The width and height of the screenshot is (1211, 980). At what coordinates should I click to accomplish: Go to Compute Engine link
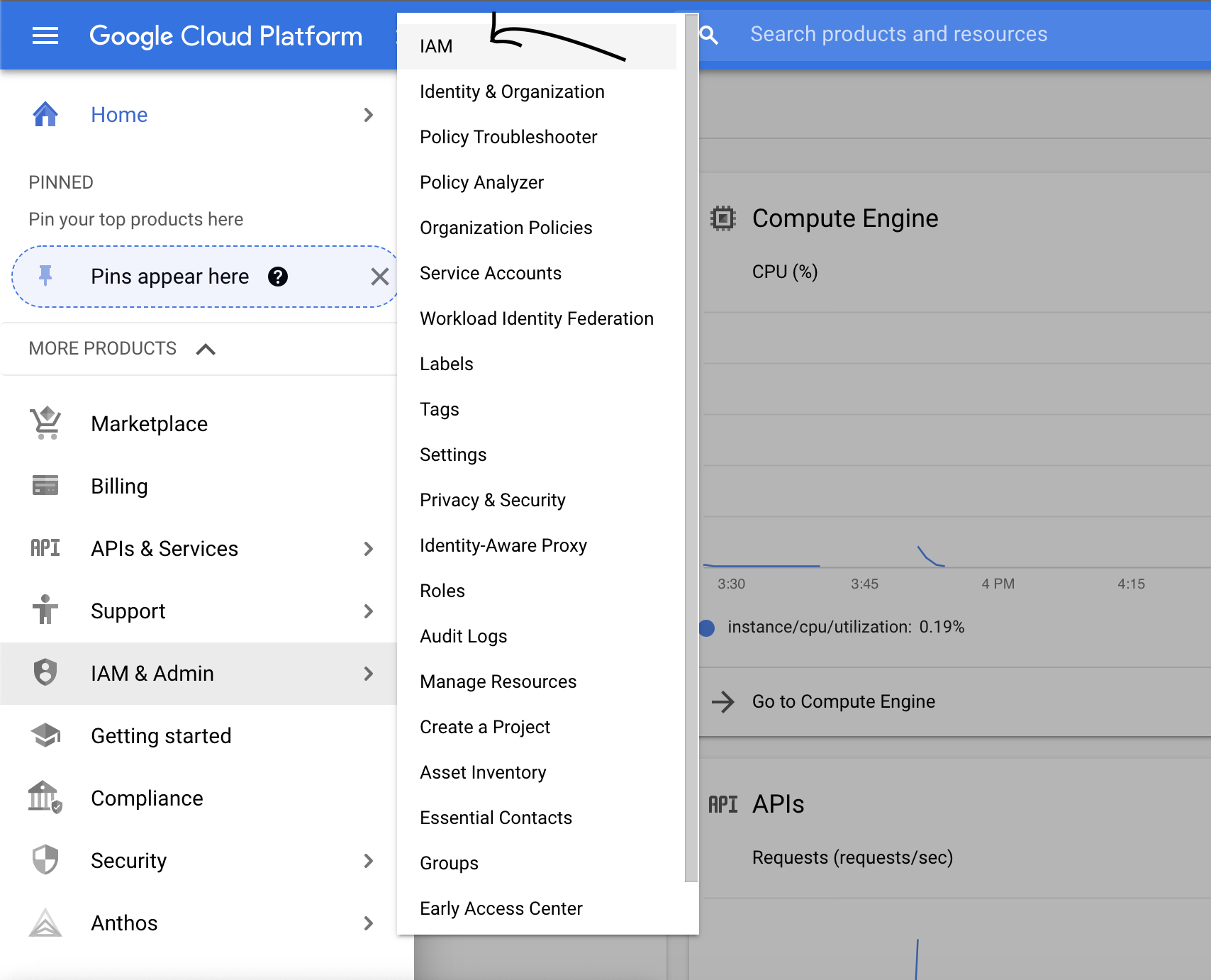843,701
